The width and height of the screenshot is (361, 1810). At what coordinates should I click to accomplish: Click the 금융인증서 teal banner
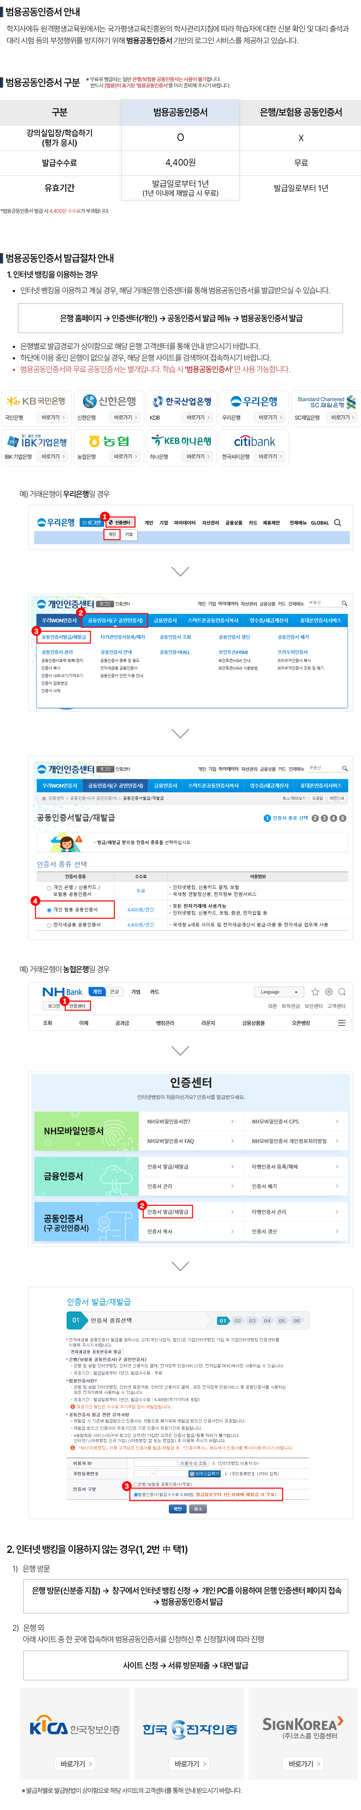tap(86, 1176)
